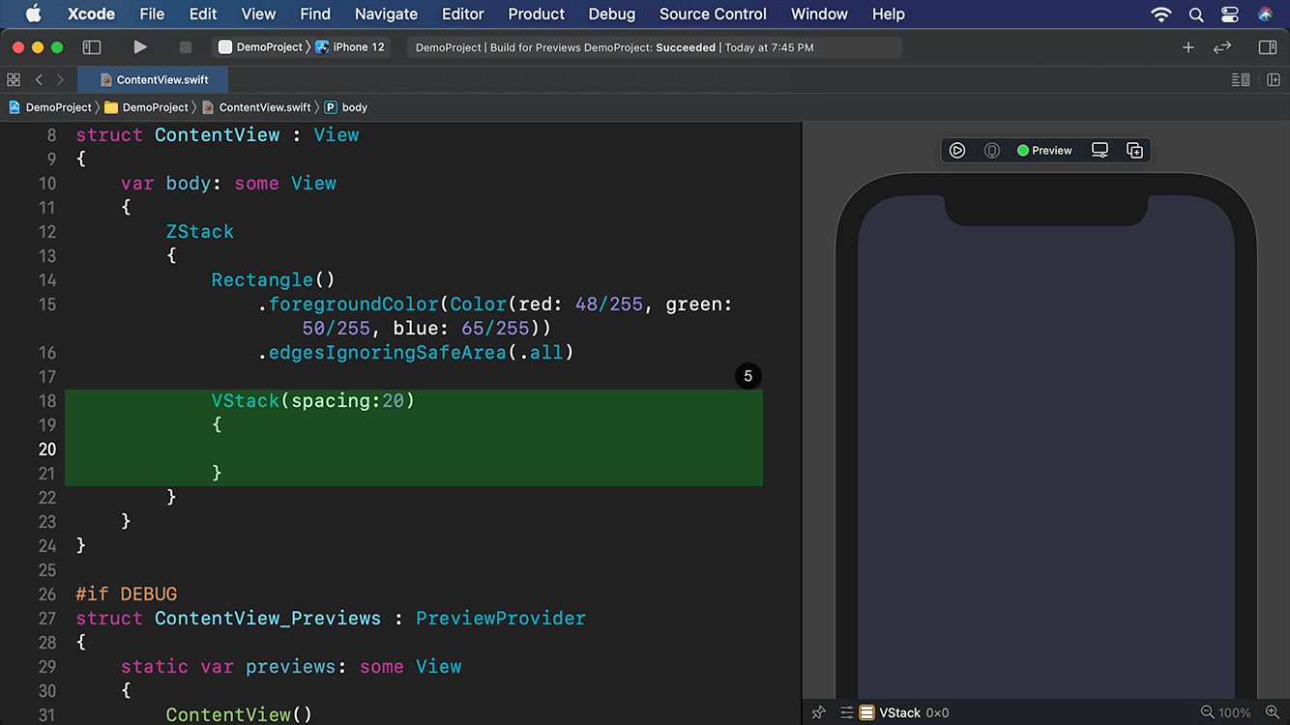1290x725 pixels.
Task: Inspect the Preview status indicator
Action: pyautogui.click(x=1044, y=151)
